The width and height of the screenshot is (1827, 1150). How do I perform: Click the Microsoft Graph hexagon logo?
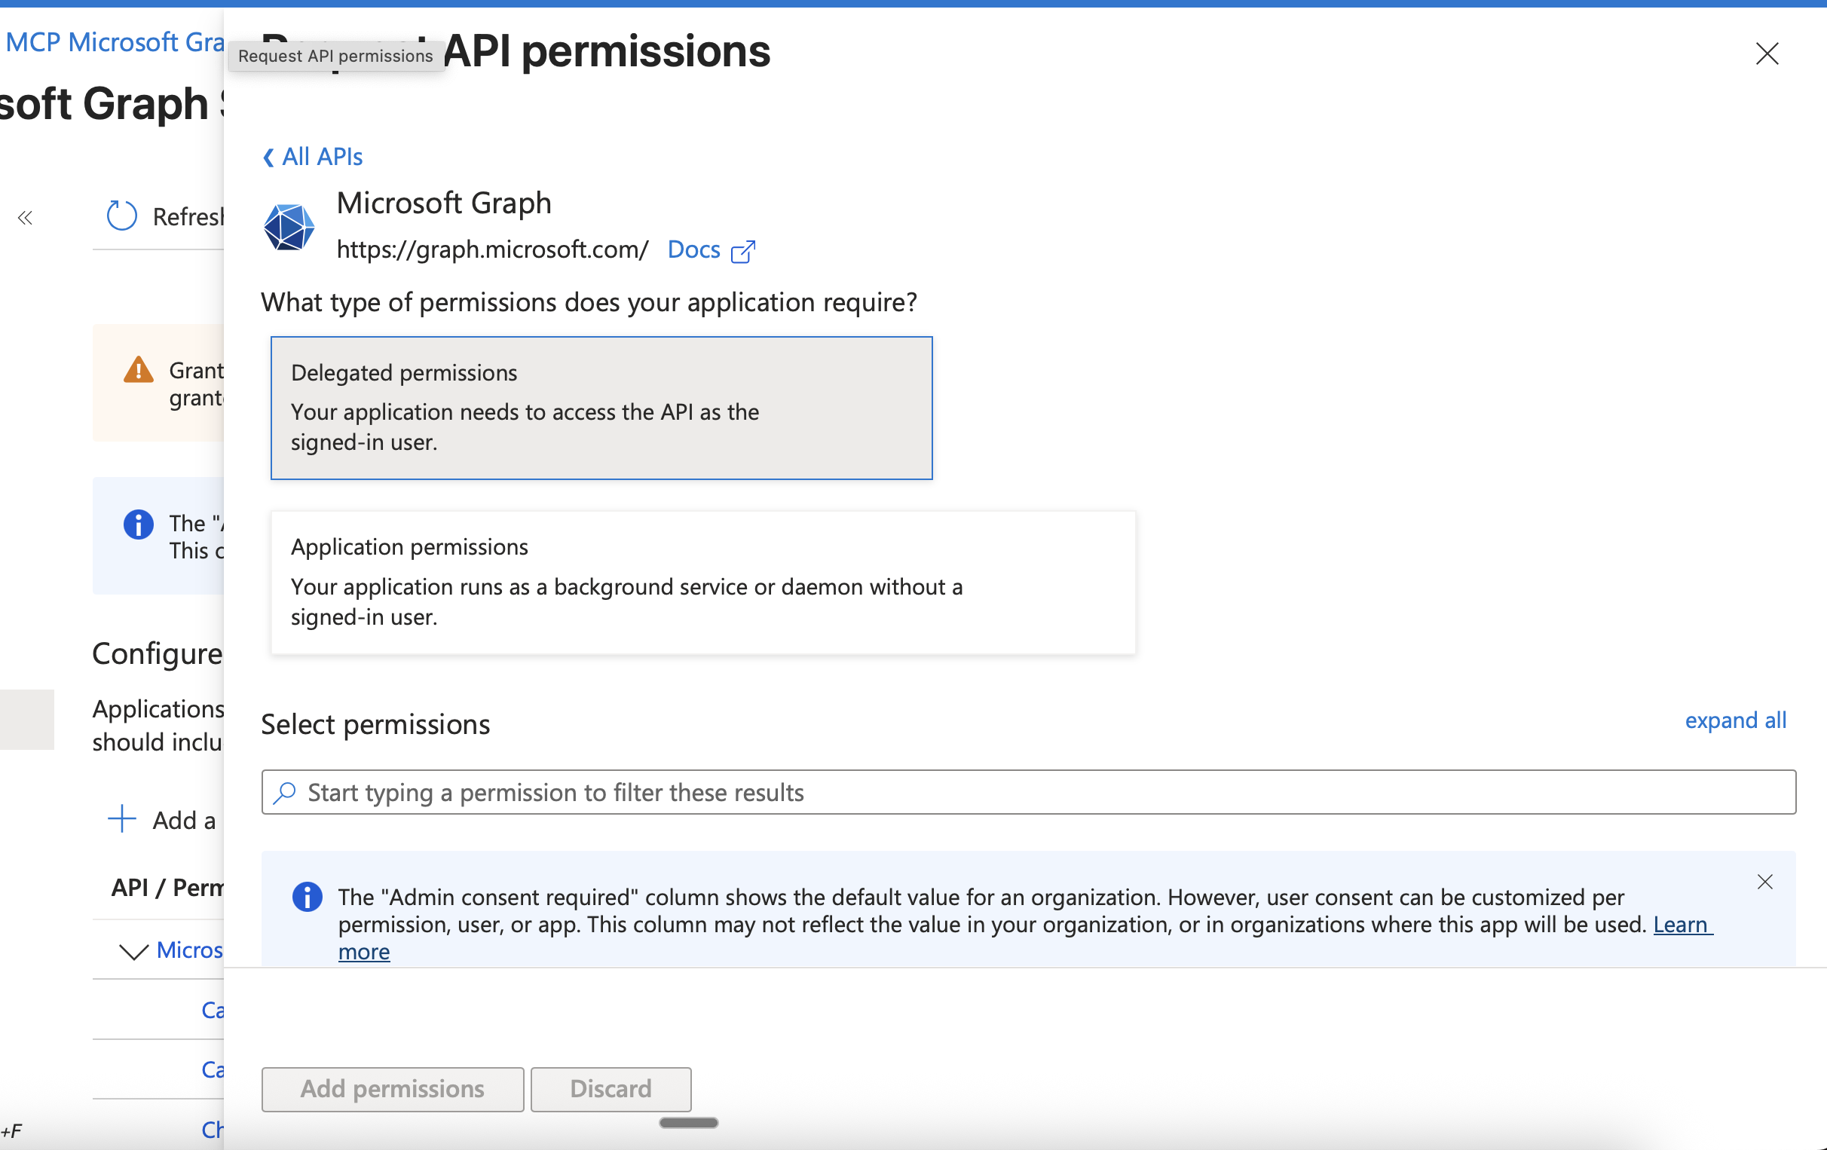coord(289,225)
